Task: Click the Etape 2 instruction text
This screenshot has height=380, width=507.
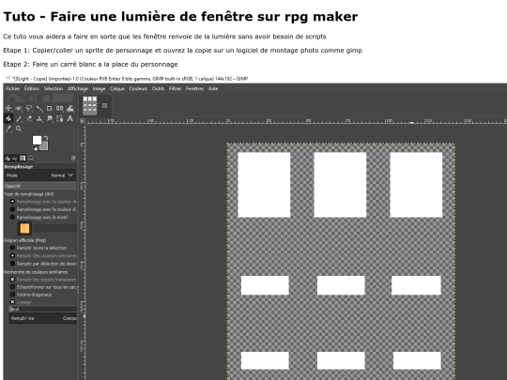Action: [90, 64]
